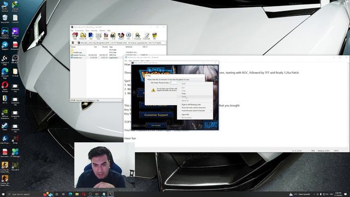Viewport: 350px width, 197px height.
Task: Sort WinRAR list by Name column
Action: pos(73,47)
